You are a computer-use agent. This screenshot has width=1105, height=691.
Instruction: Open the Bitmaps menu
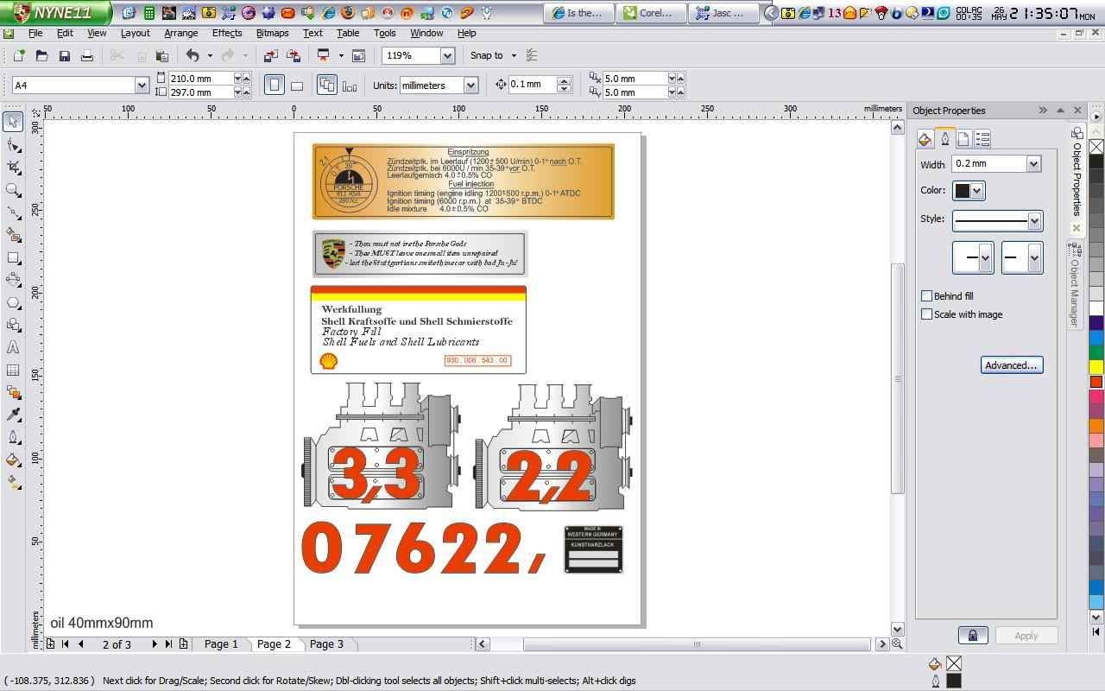272,33
